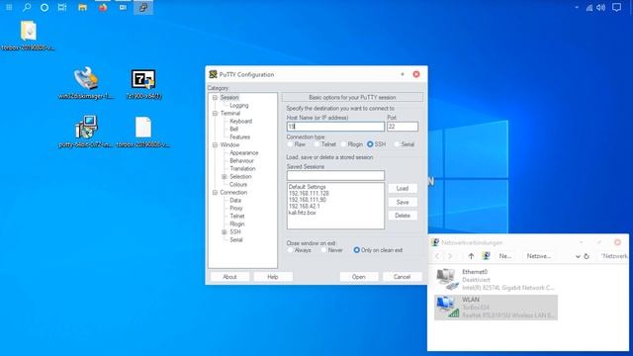Screen dimensions: 633x356
Task: Click the Help button in PuTTY
Action: pyautogui.click(x=273, y=277)
